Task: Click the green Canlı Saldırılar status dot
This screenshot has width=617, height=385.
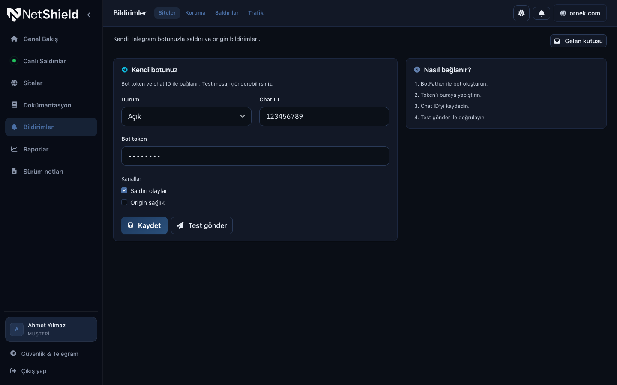Action: pyautogui.click(x=14, y=61)
